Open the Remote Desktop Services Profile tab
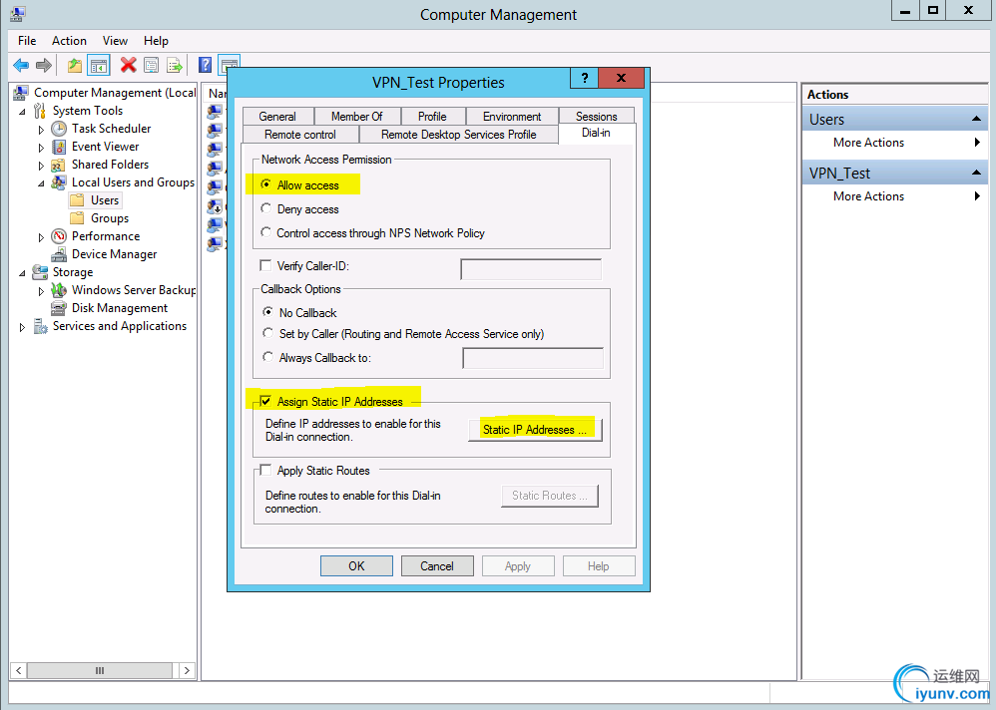996x710 pixels. coord(459,135)
